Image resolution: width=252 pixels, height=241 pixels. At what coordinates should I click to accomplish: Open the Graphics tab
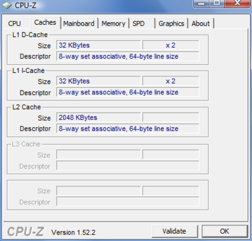coord(171,23)
